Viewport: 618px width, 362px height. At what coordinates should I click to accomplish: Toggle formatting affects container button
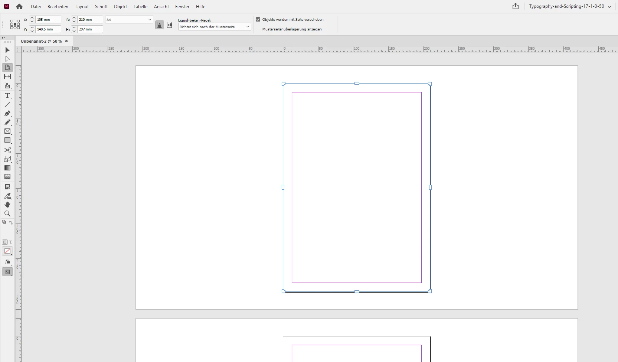pyautogui.click(x=5, y=242)
